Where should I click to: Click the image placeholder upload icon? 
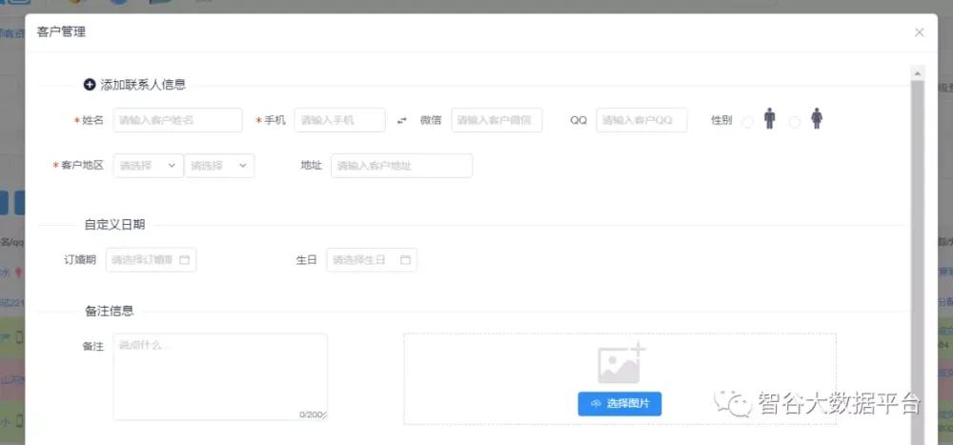pos(621,364)
